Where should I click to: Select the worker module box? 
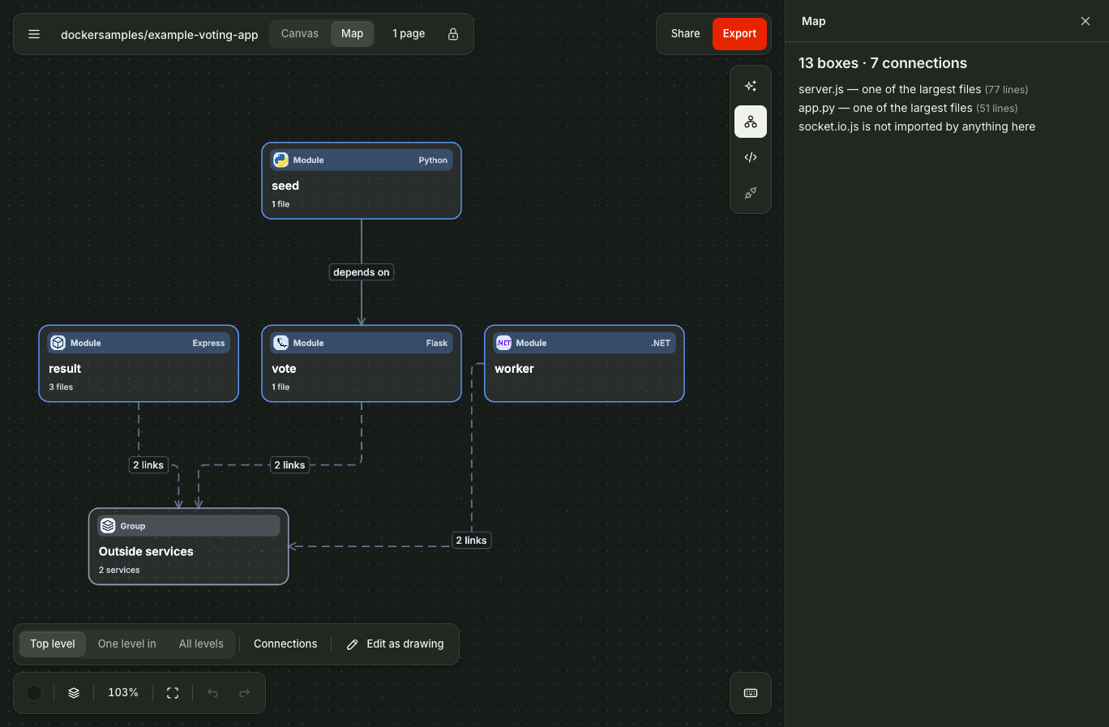click(584, 364)
